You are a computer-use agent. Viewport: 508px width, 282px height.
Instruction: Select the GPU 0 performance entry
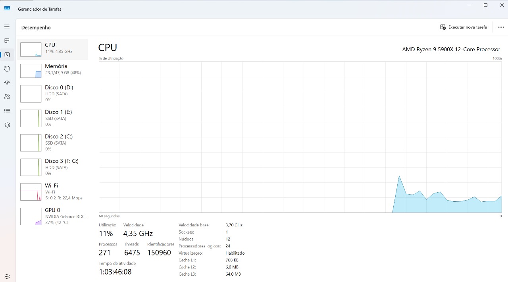pyautogui.click(x=52, y=216)
